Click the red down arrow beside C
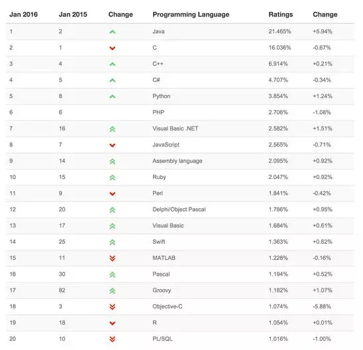This screenshot has width=363, height=350. 113,48
